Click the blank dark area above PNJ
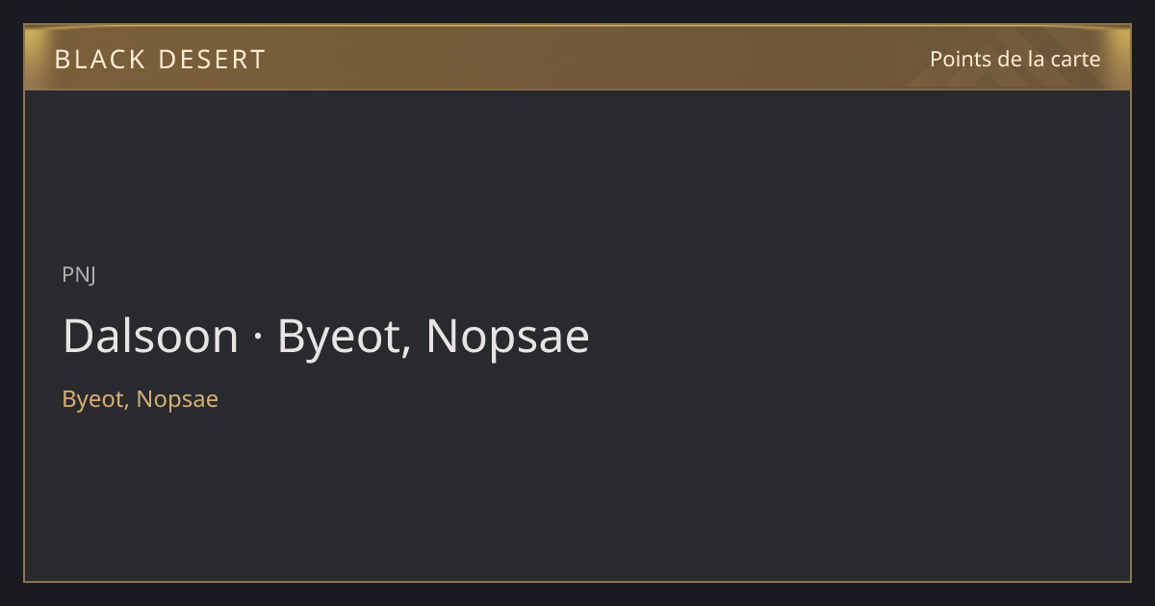1155x606 pixels. tap(577, 173)
